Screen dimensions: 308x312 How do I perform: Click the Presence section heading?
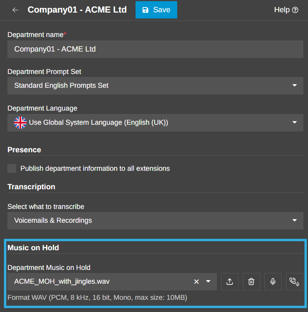click(24, 150)
